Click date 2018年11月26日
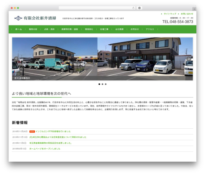The width and height of the screenshot is (205, 174). (x=20, y=132)
